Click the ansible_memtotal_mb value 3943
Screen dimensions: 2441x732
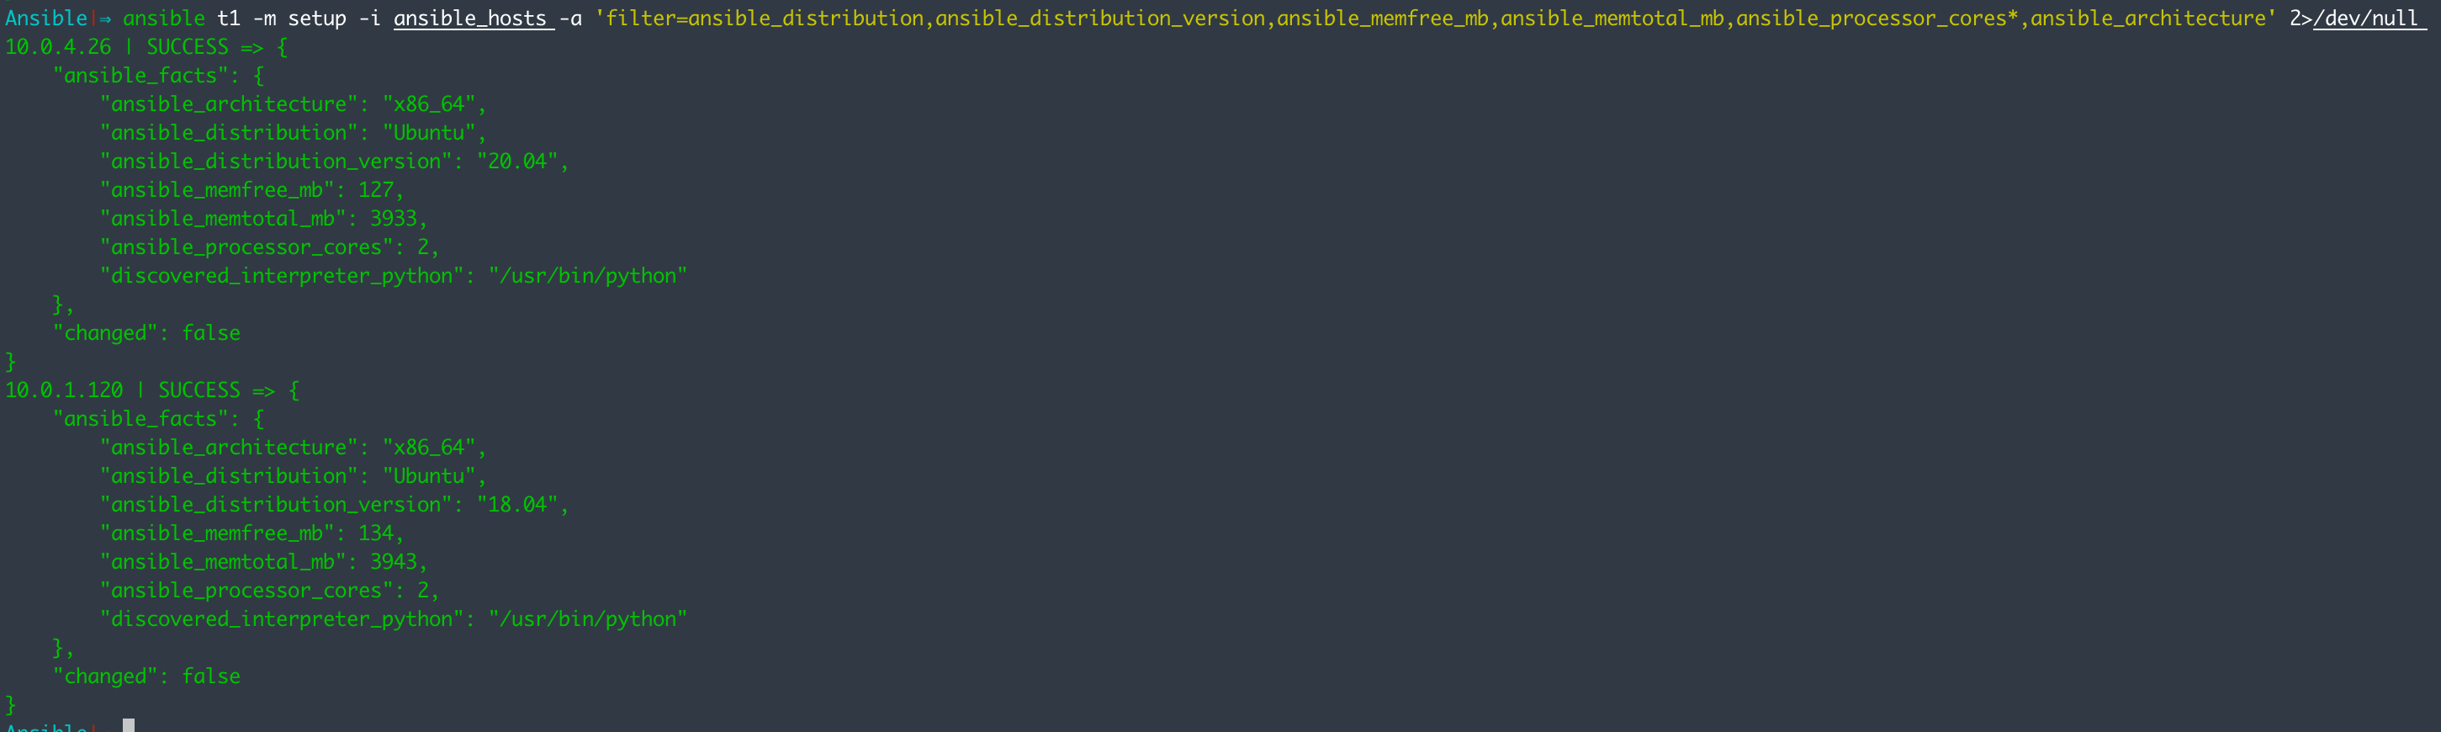(394, 562)
